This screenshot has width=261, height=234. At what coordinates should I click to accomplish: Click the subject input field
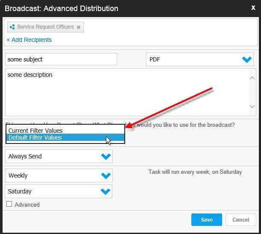coord(61,59)
